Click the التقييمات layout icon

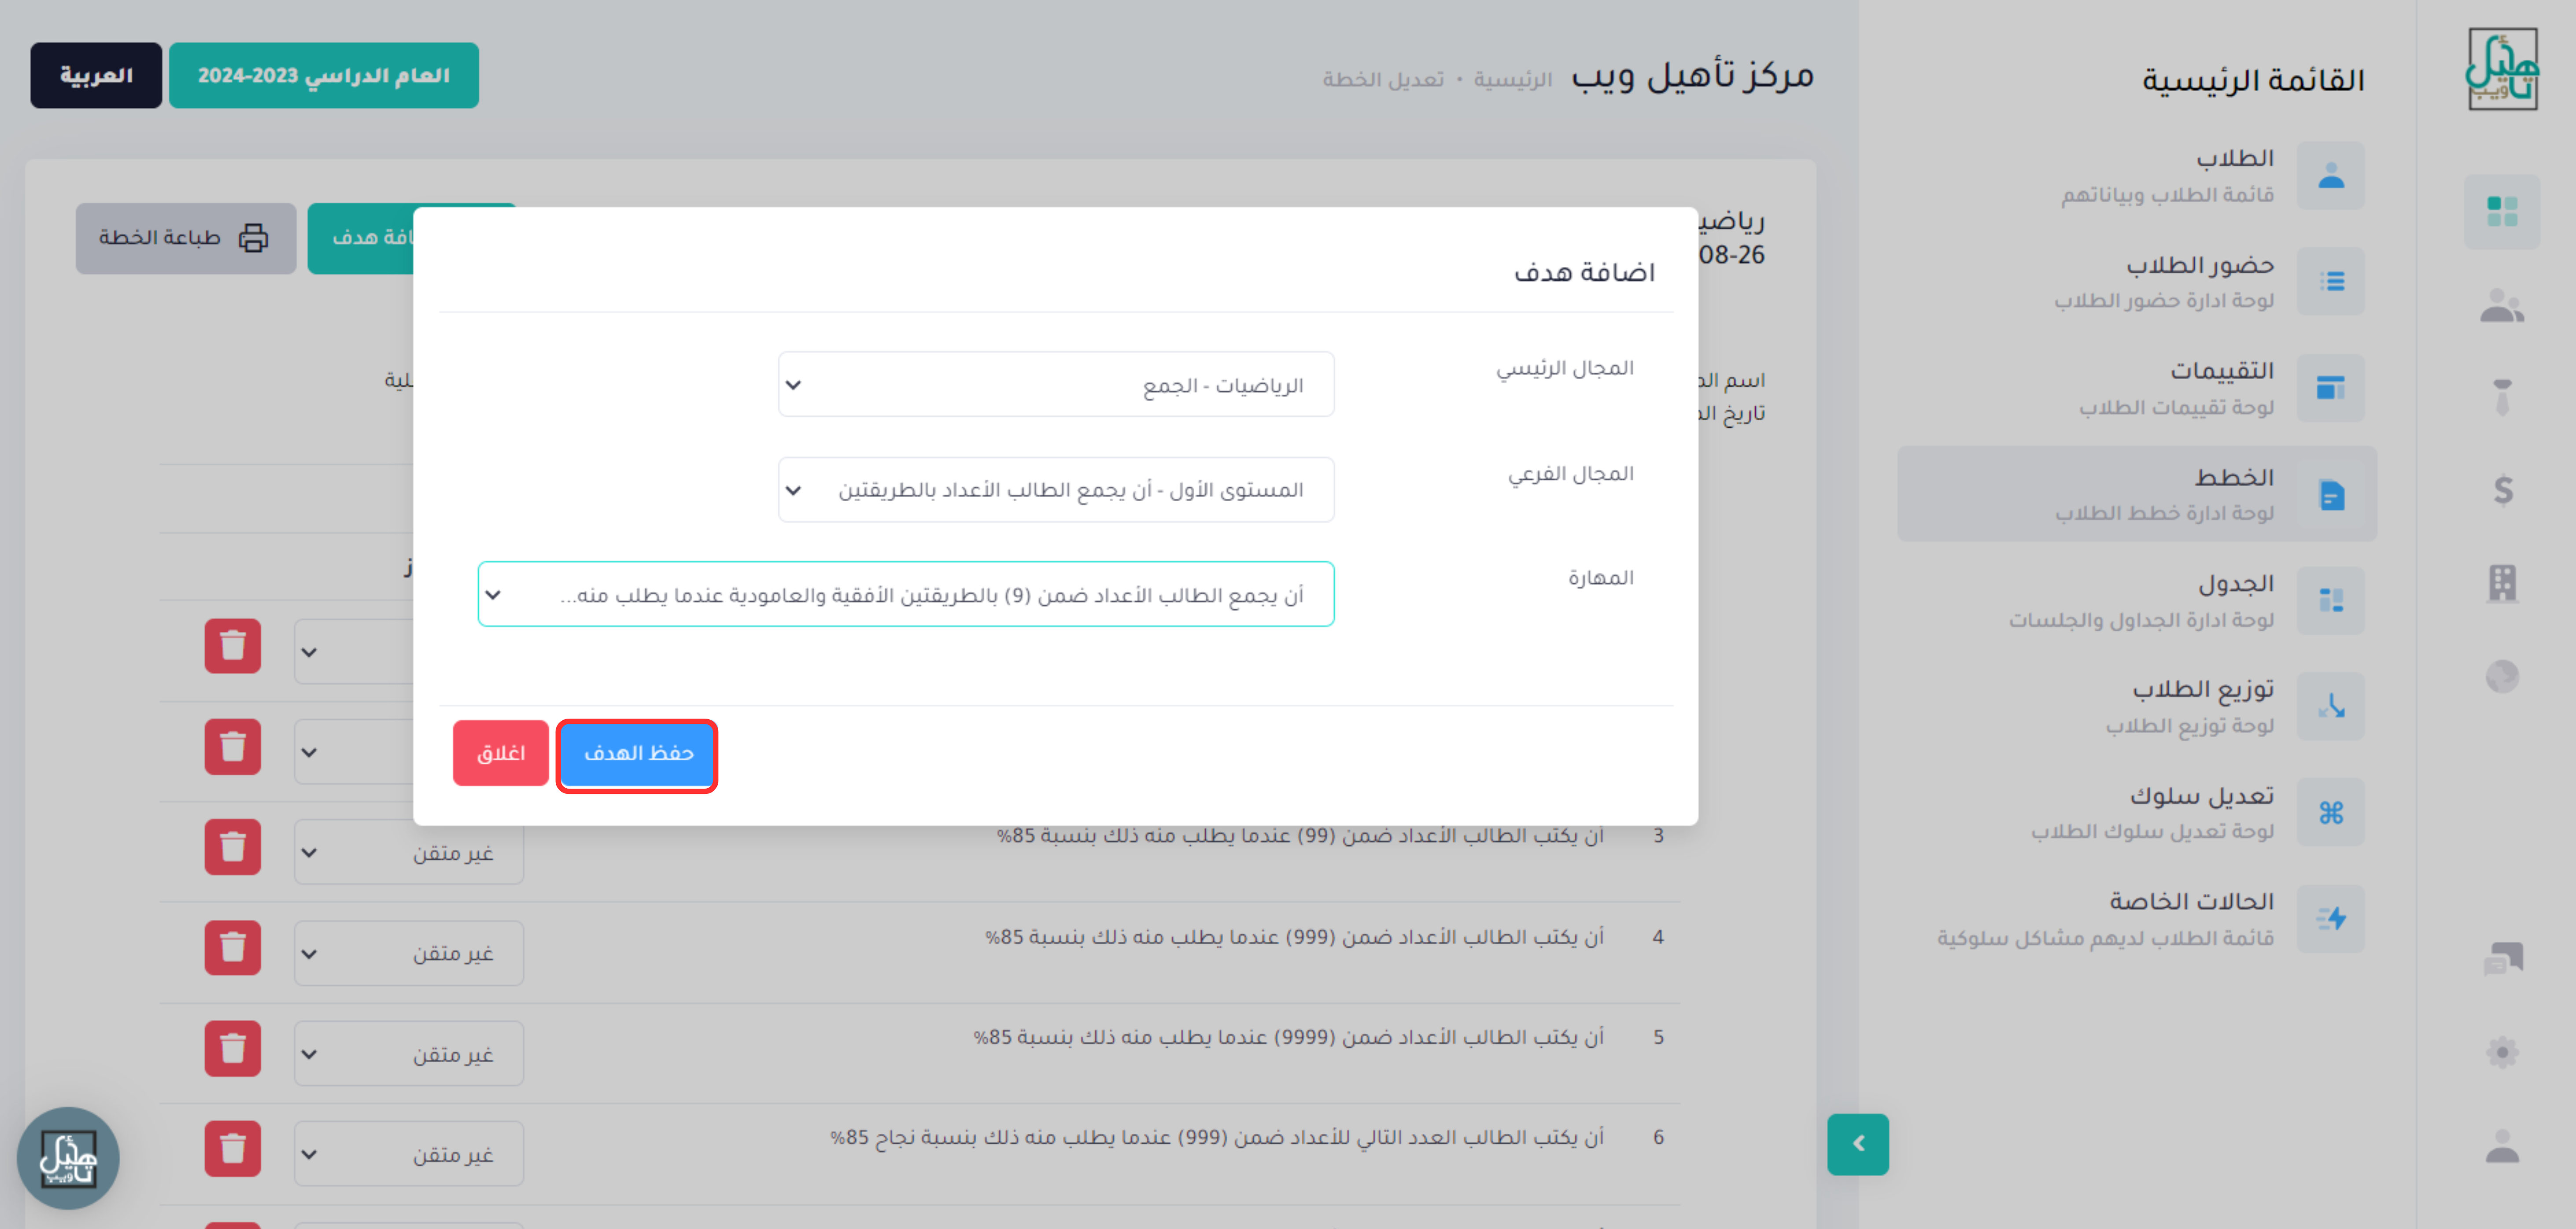(2331, 388)
